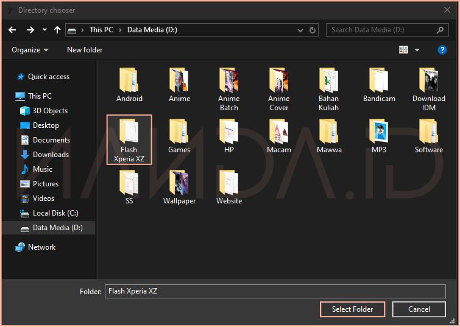Click the Forward navigation arrow
The height and width of the screenshot is (327, 460).
(x=30, y=30)
